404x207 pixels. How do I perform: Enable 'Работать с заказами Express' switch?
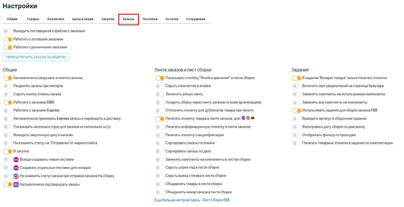point(8,111)
